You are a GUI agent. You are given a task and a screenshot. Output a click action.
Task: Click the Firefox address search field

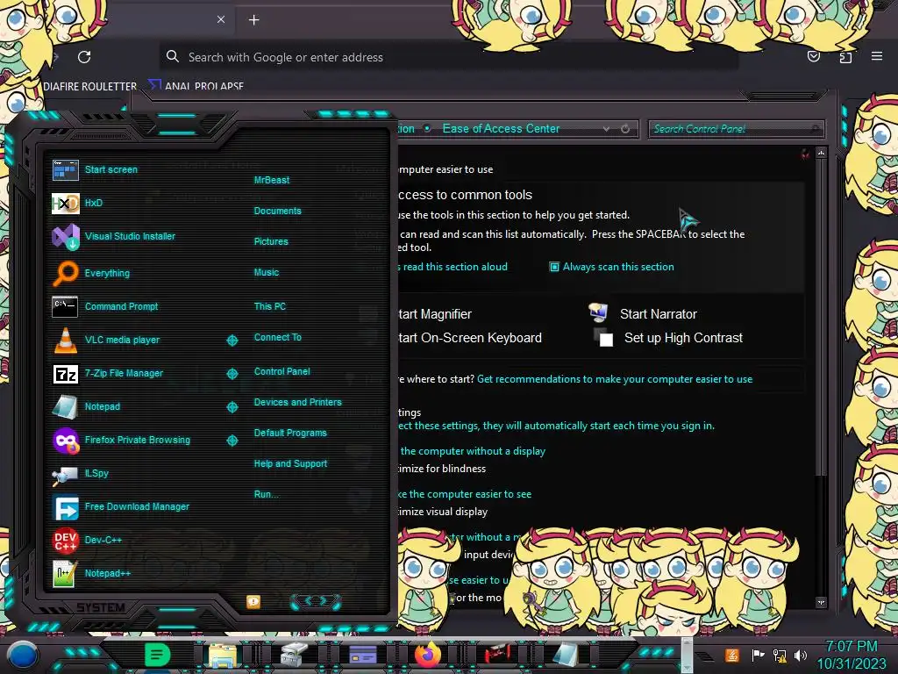click(x=448, y=57)
